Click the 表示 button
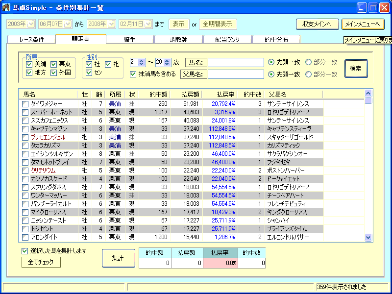This screenshot has width=392, height=294. point(179,24)
